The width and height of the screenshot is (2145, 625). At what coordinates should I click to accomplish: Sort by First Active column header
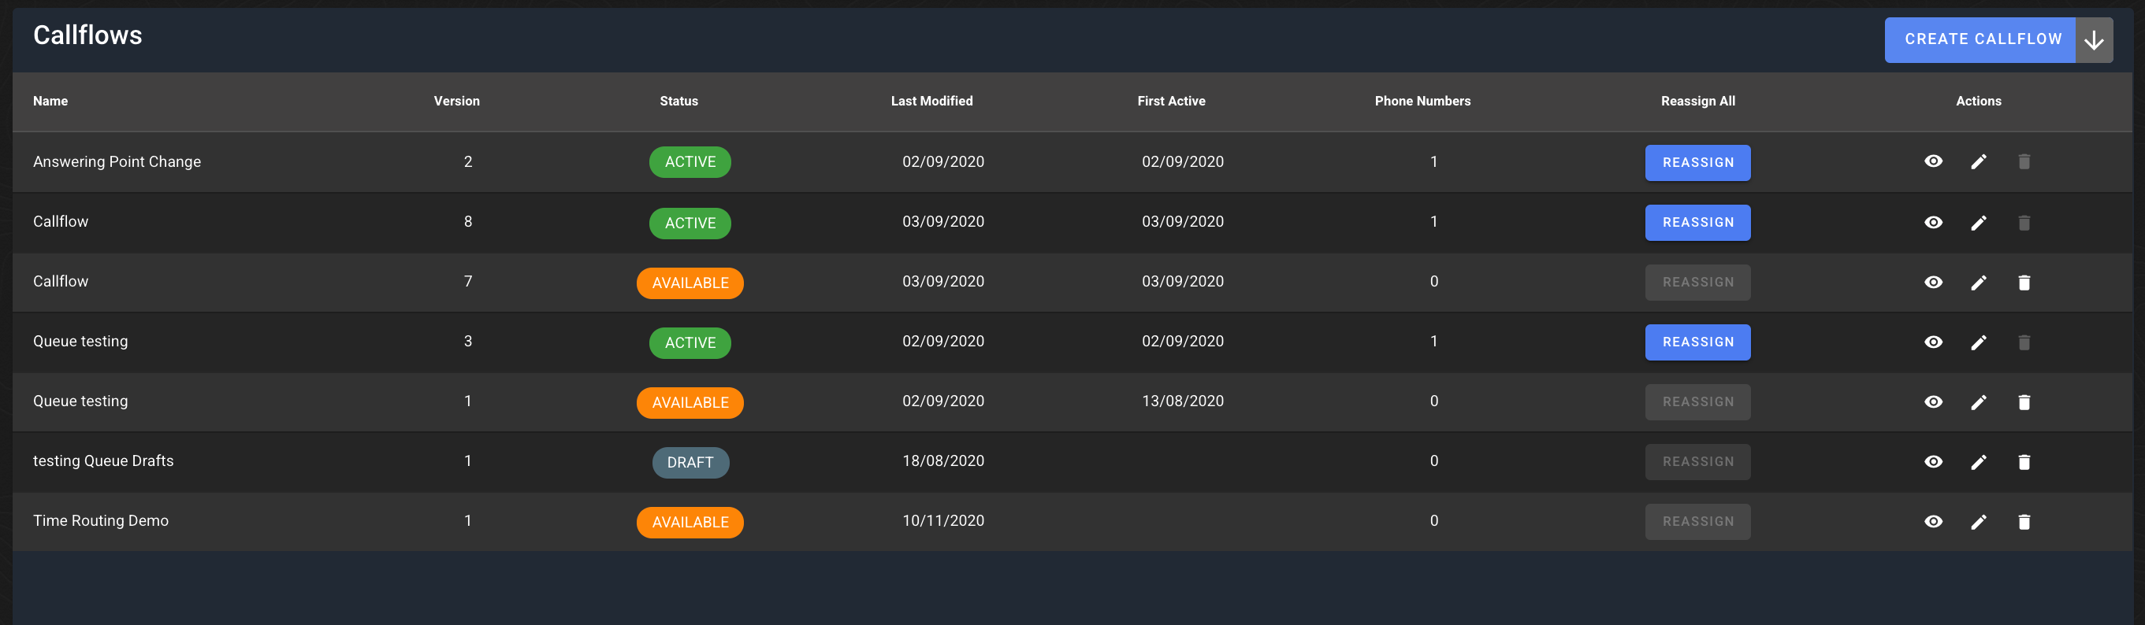point(1171,101)
